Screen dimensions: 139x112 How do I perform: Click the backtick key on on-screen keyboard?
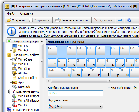[52, 63]
